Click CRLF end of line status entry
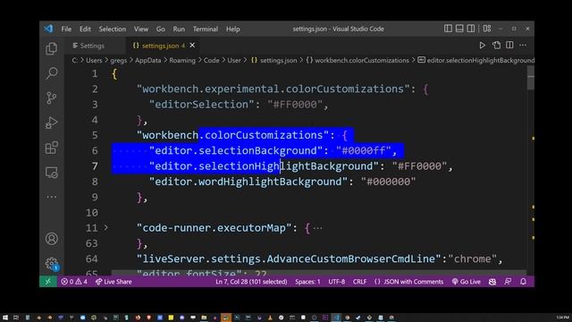 pos(359,282)
